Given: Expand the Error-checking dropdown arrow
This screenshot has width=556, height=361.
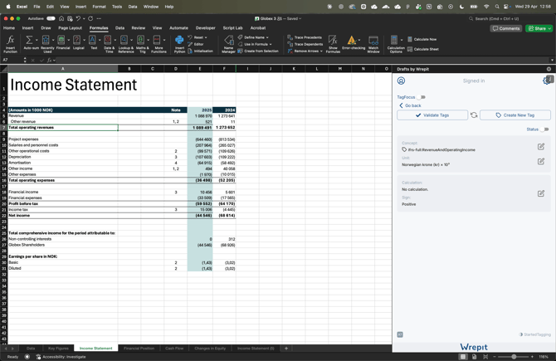Looking at the screenshot, I should coord(359,40).
